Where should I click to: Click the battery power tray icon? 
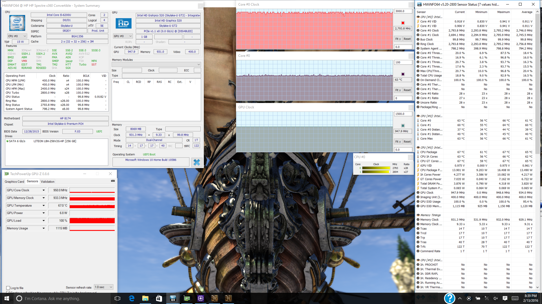coord(478,298)
